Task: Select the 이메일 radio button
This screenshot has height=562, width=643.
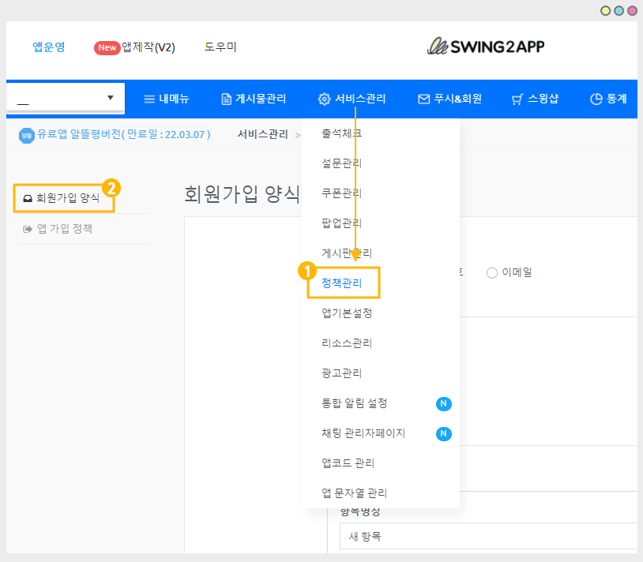Action: [x=492, y=273]
